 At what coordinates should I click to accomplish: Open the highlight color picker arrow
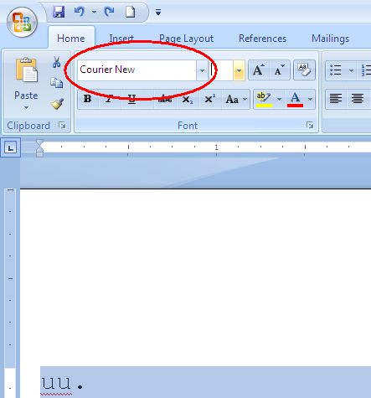[x=279, y=100]
